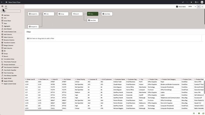Image resolution: width=205 pixels, height=115 pixels.
Task: Click the Customer ID column header
Action: point(93,80)
